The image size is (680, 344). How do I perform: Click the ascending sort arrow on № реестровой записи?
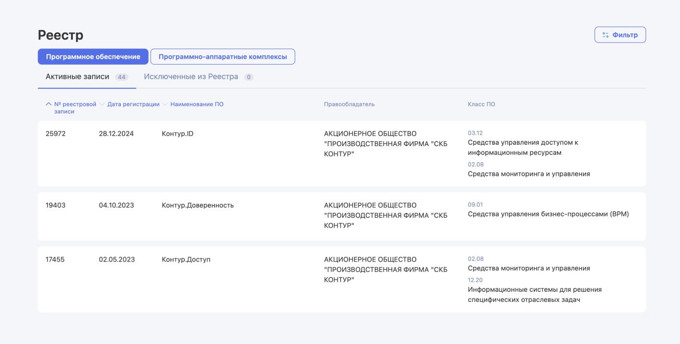pos(48,103)
